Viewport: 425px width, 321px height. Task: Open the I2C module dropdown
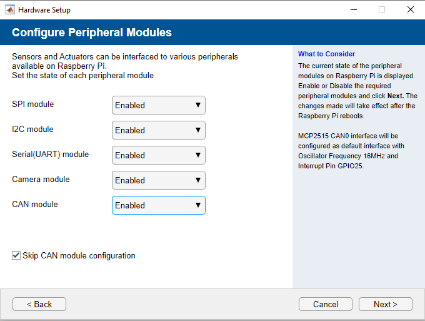click(158, 130)
